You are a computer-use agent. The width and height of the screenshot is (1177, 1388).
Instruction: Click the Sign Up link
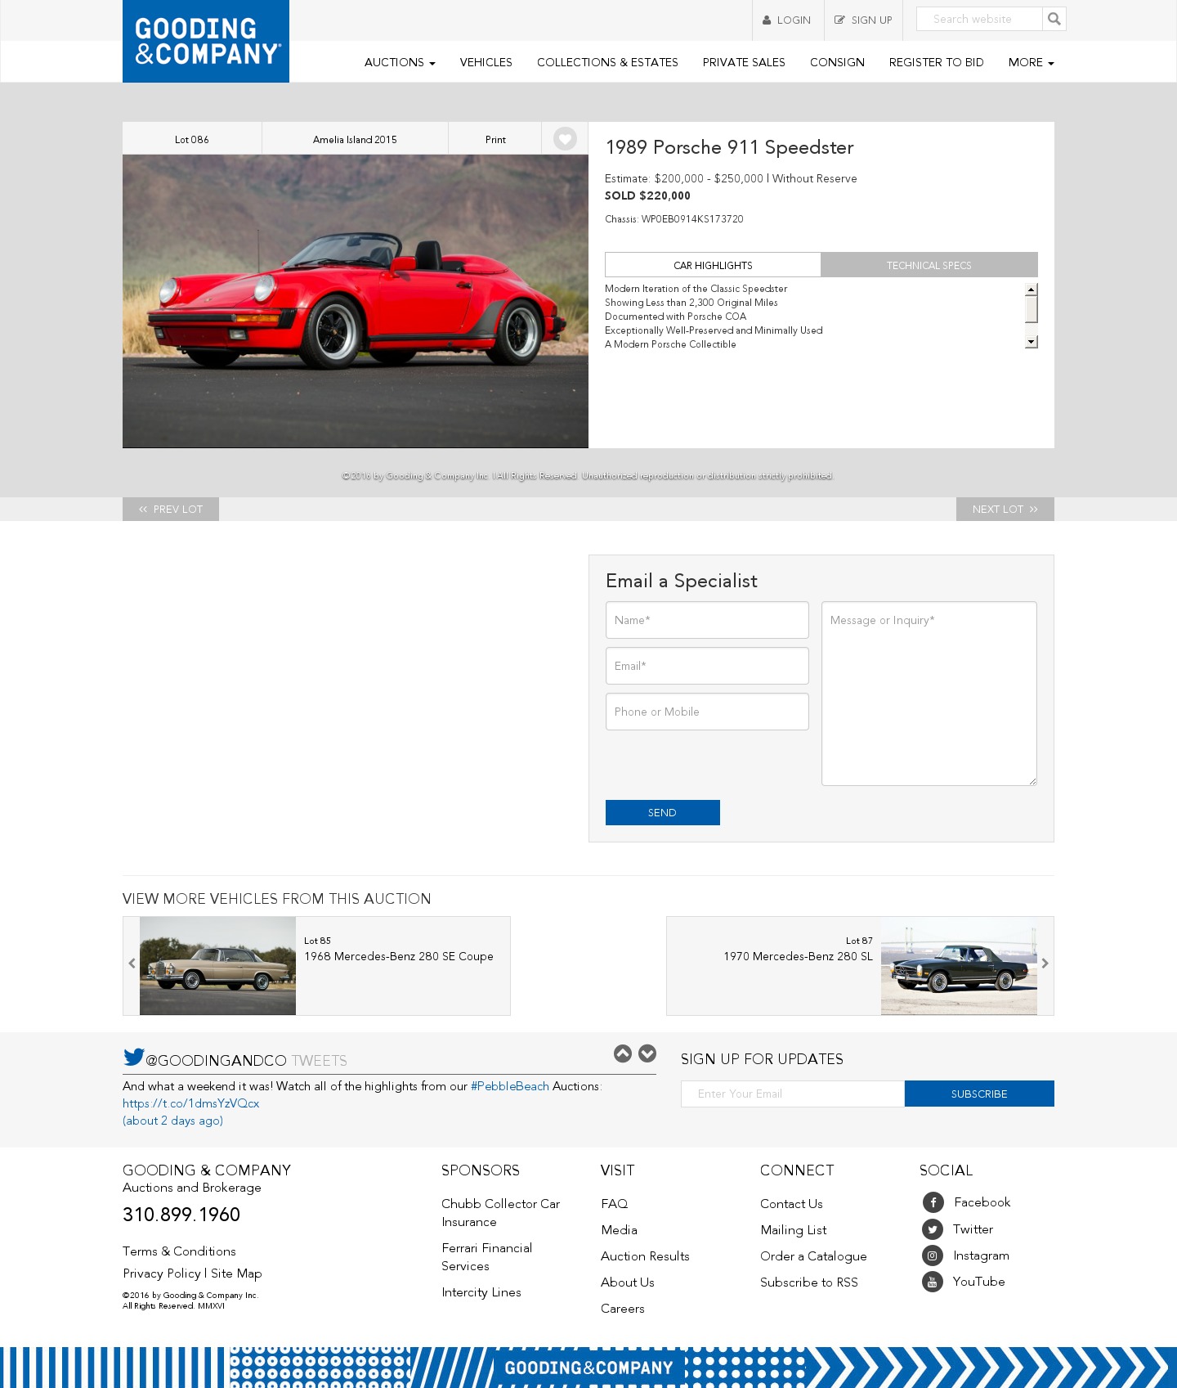point(863,20)
